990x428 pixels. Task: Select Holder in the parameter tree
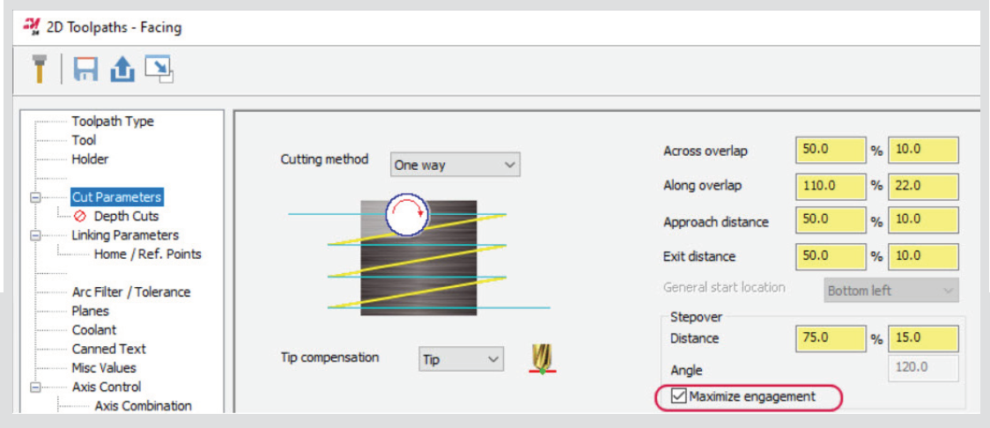pyautogui.click(x=91, y=159)
